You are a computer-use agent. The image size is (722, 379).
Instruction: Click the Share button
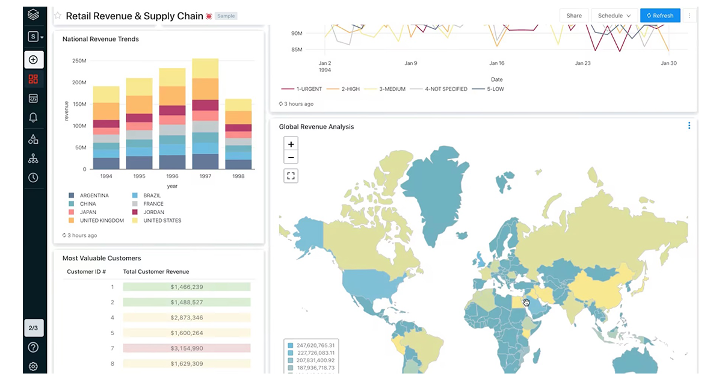click(574, 16)
